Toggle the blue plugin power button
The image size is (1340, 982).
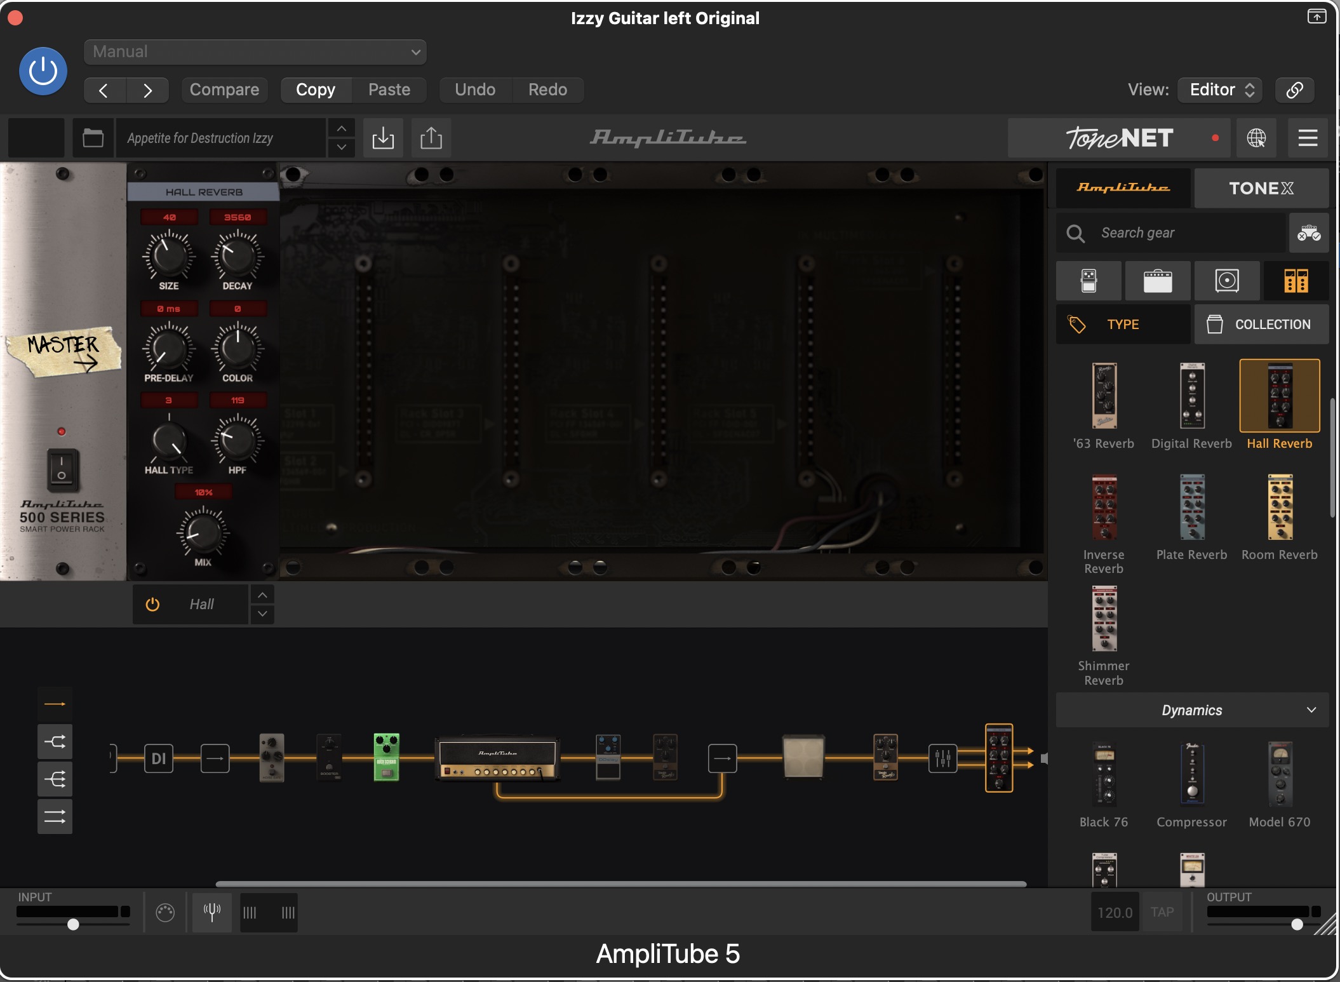[x=43, y=71]
